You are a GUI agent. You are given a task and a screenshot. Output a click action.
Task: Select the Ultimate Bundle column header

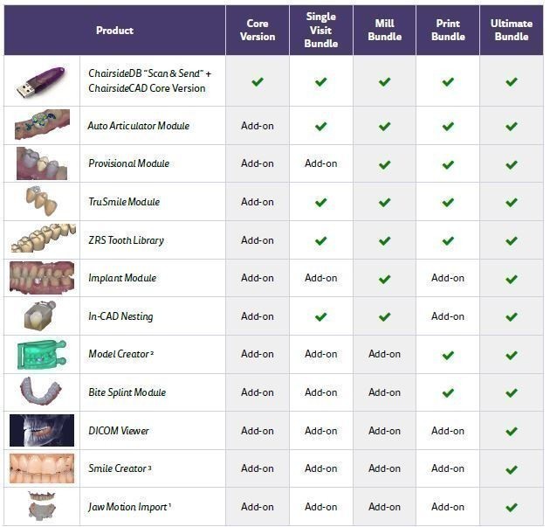tap(512, 31)
